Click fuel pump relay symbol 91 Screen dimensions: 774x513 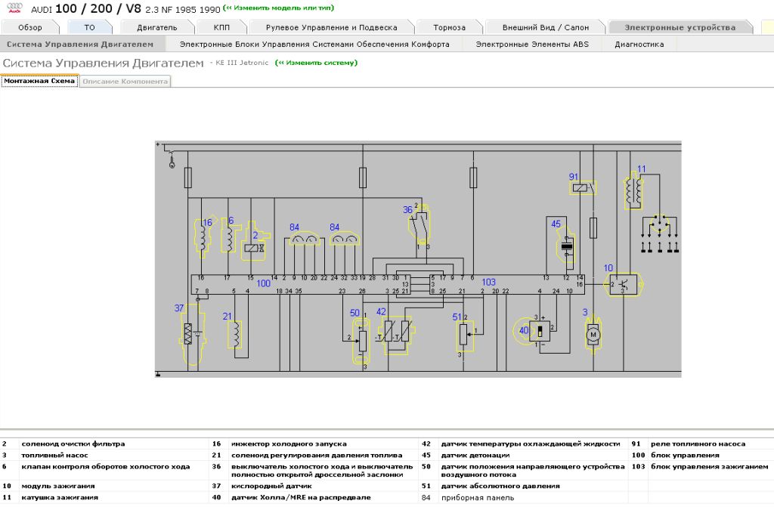click(583, 188)
